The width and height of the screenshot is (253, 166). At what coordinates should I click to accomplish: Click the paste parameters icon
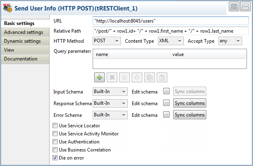pyautogui.click(x=162, y=78)
